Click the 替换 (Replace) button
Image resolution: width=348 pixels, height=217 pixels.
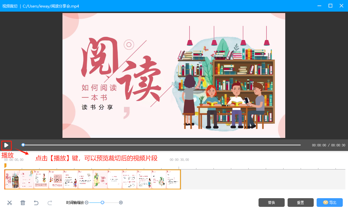[x=271, y=203]
